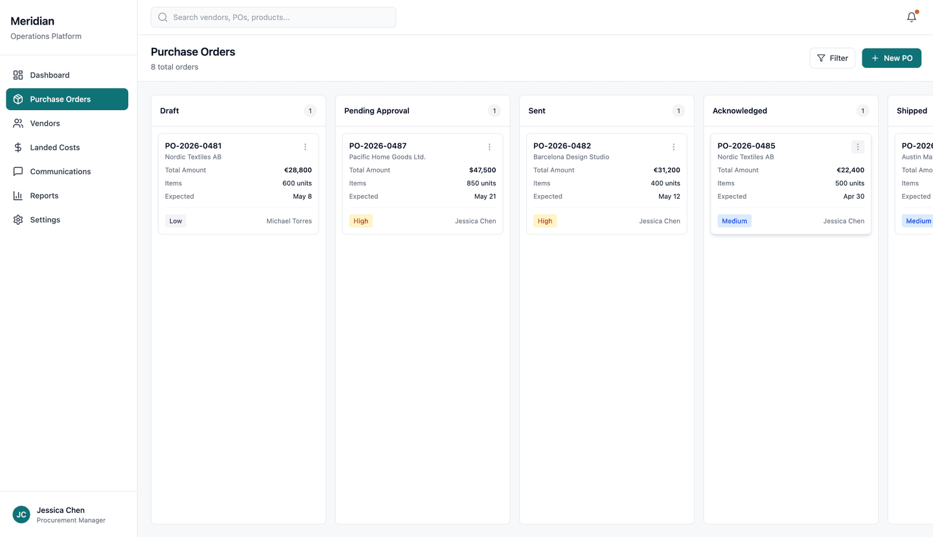Screen dimensions: 933x537
Task: Select the Purchase Orders box icon
Action: pyautogui.click(x=18, y=99)
